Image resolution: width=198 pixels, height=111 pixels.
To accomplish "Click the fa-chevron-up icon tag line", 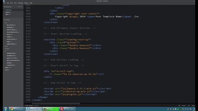I will pos(77,74).
